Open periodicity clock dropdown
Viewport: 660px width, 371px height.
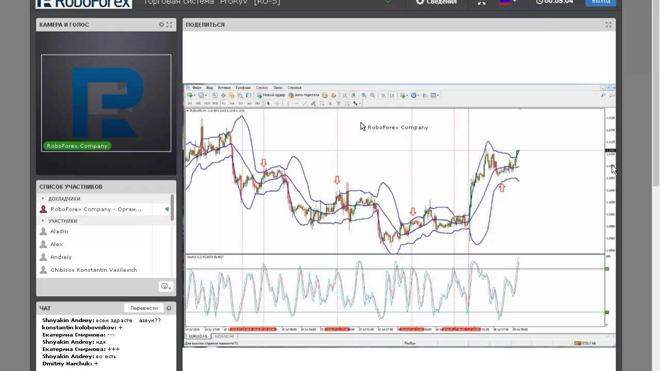(x=415, y=95)
